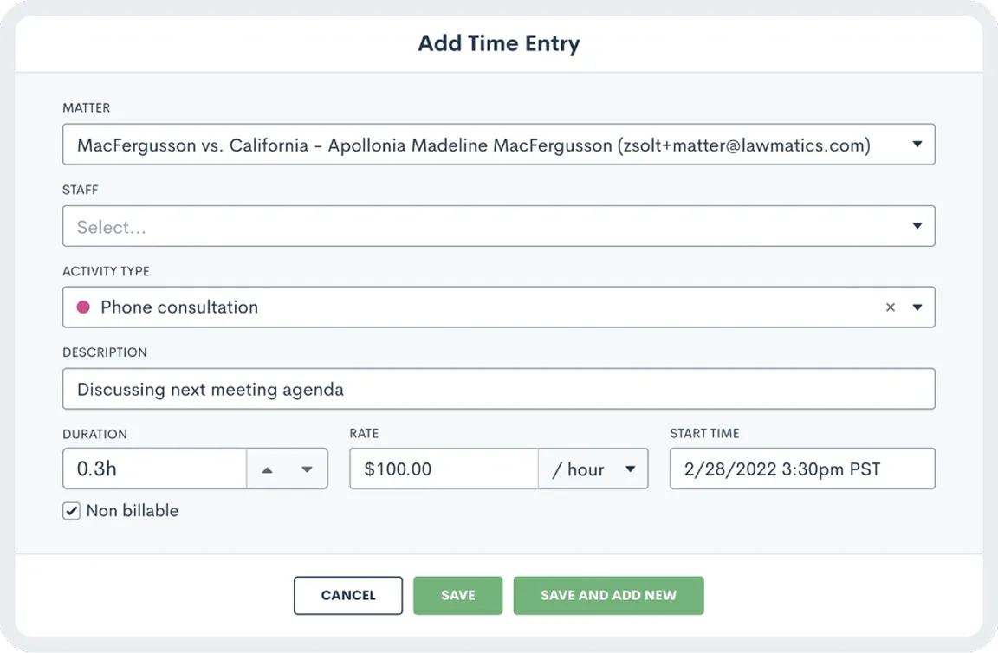Toggle Non billable off using its label

tap(131, 511)
